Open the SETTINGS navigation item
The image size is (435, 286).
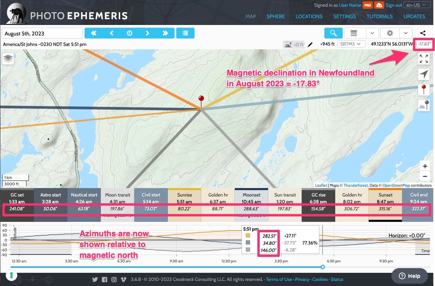click(x=344, y=16)
